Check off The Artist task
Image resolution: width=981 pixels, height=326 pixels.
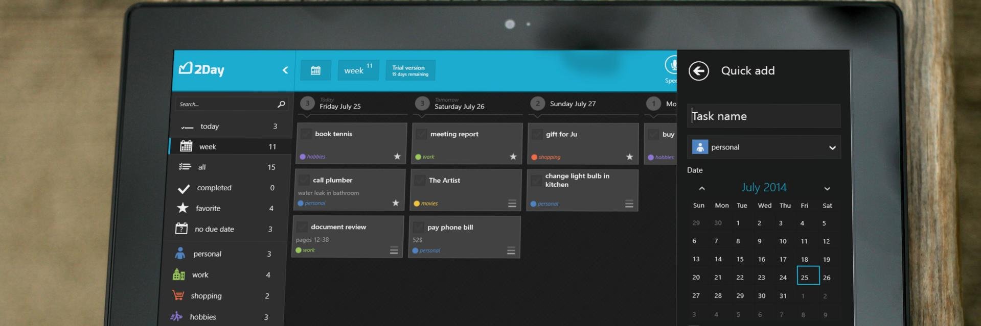click(x=420, y=181)
